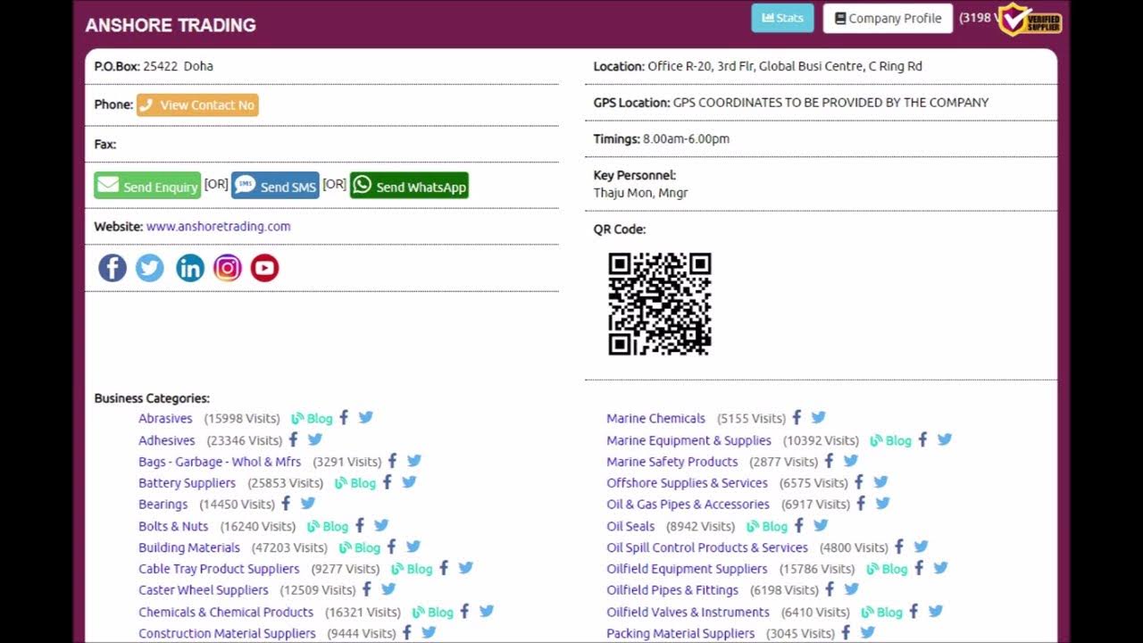Share Offshore Supplies & Services on Twitter

(880, 482)
